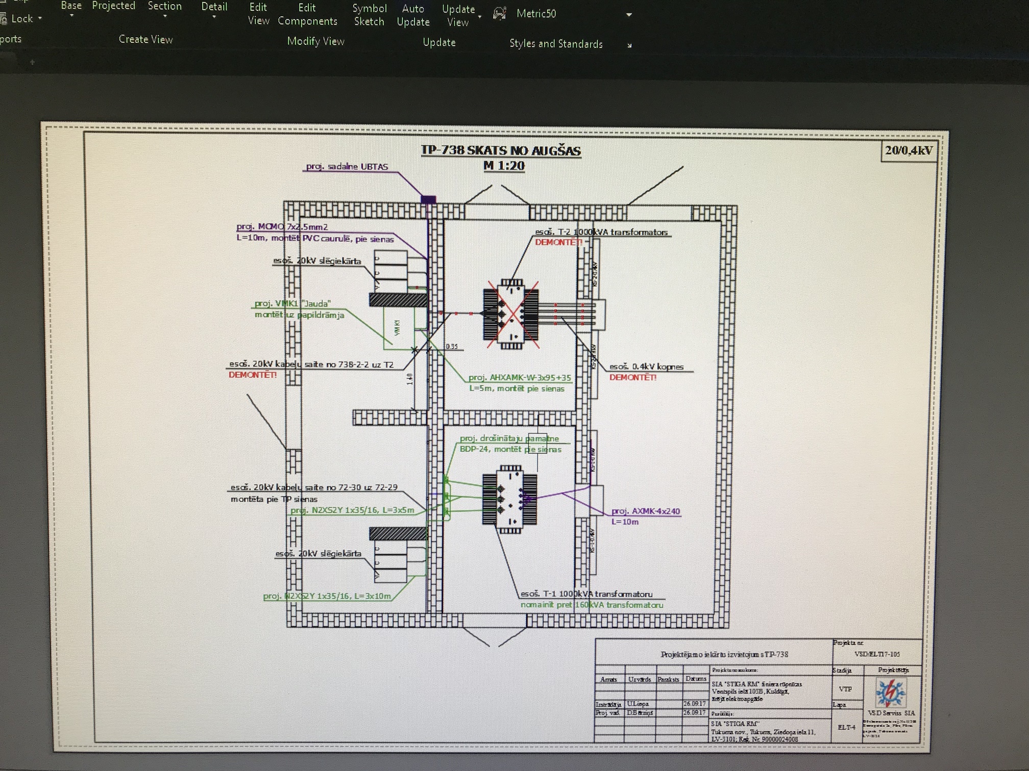This screenshot has width=1029, height=771.
Task: Select the 'proj. AXMK-4x240' annotation
Action: click(646, 511)
